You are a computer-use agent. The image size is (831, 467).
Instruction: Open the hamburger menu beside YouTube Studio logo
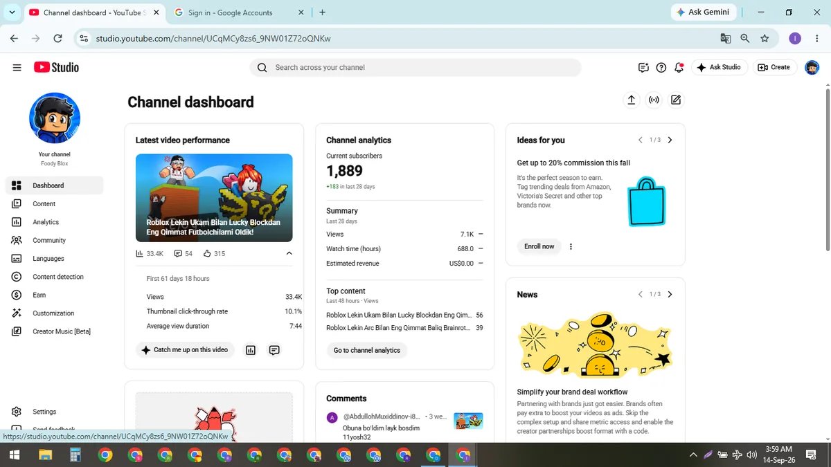pyautogui.click(x=17, y=67)
